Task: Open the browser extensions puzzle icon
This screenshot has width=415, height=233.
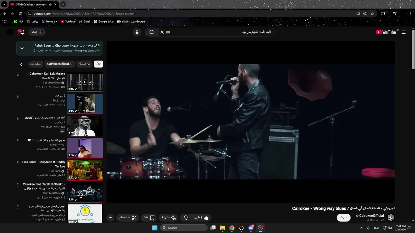Action: coord(383,14)
